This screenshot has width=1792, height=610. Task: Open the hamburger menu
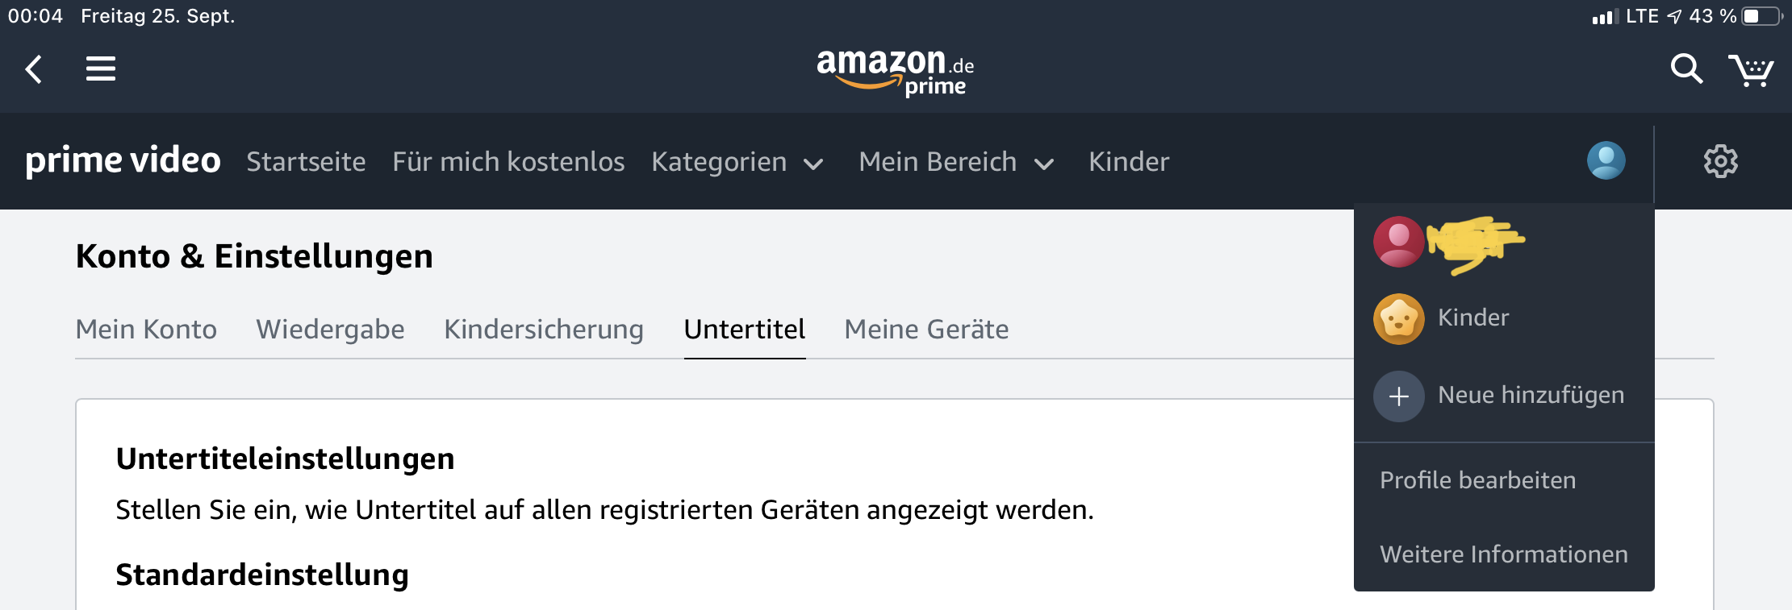[x=101, y=69]
